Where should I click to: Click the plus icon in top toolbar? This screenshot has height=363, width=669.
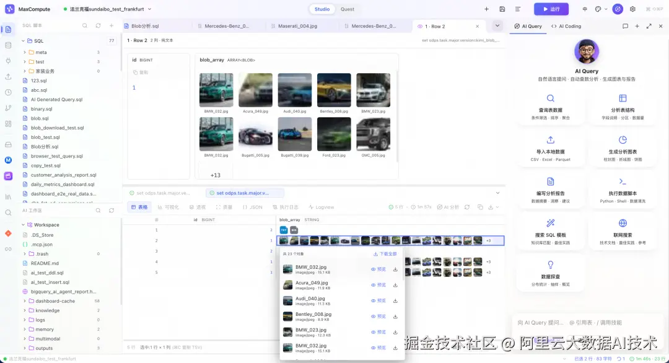coord(486,9)
